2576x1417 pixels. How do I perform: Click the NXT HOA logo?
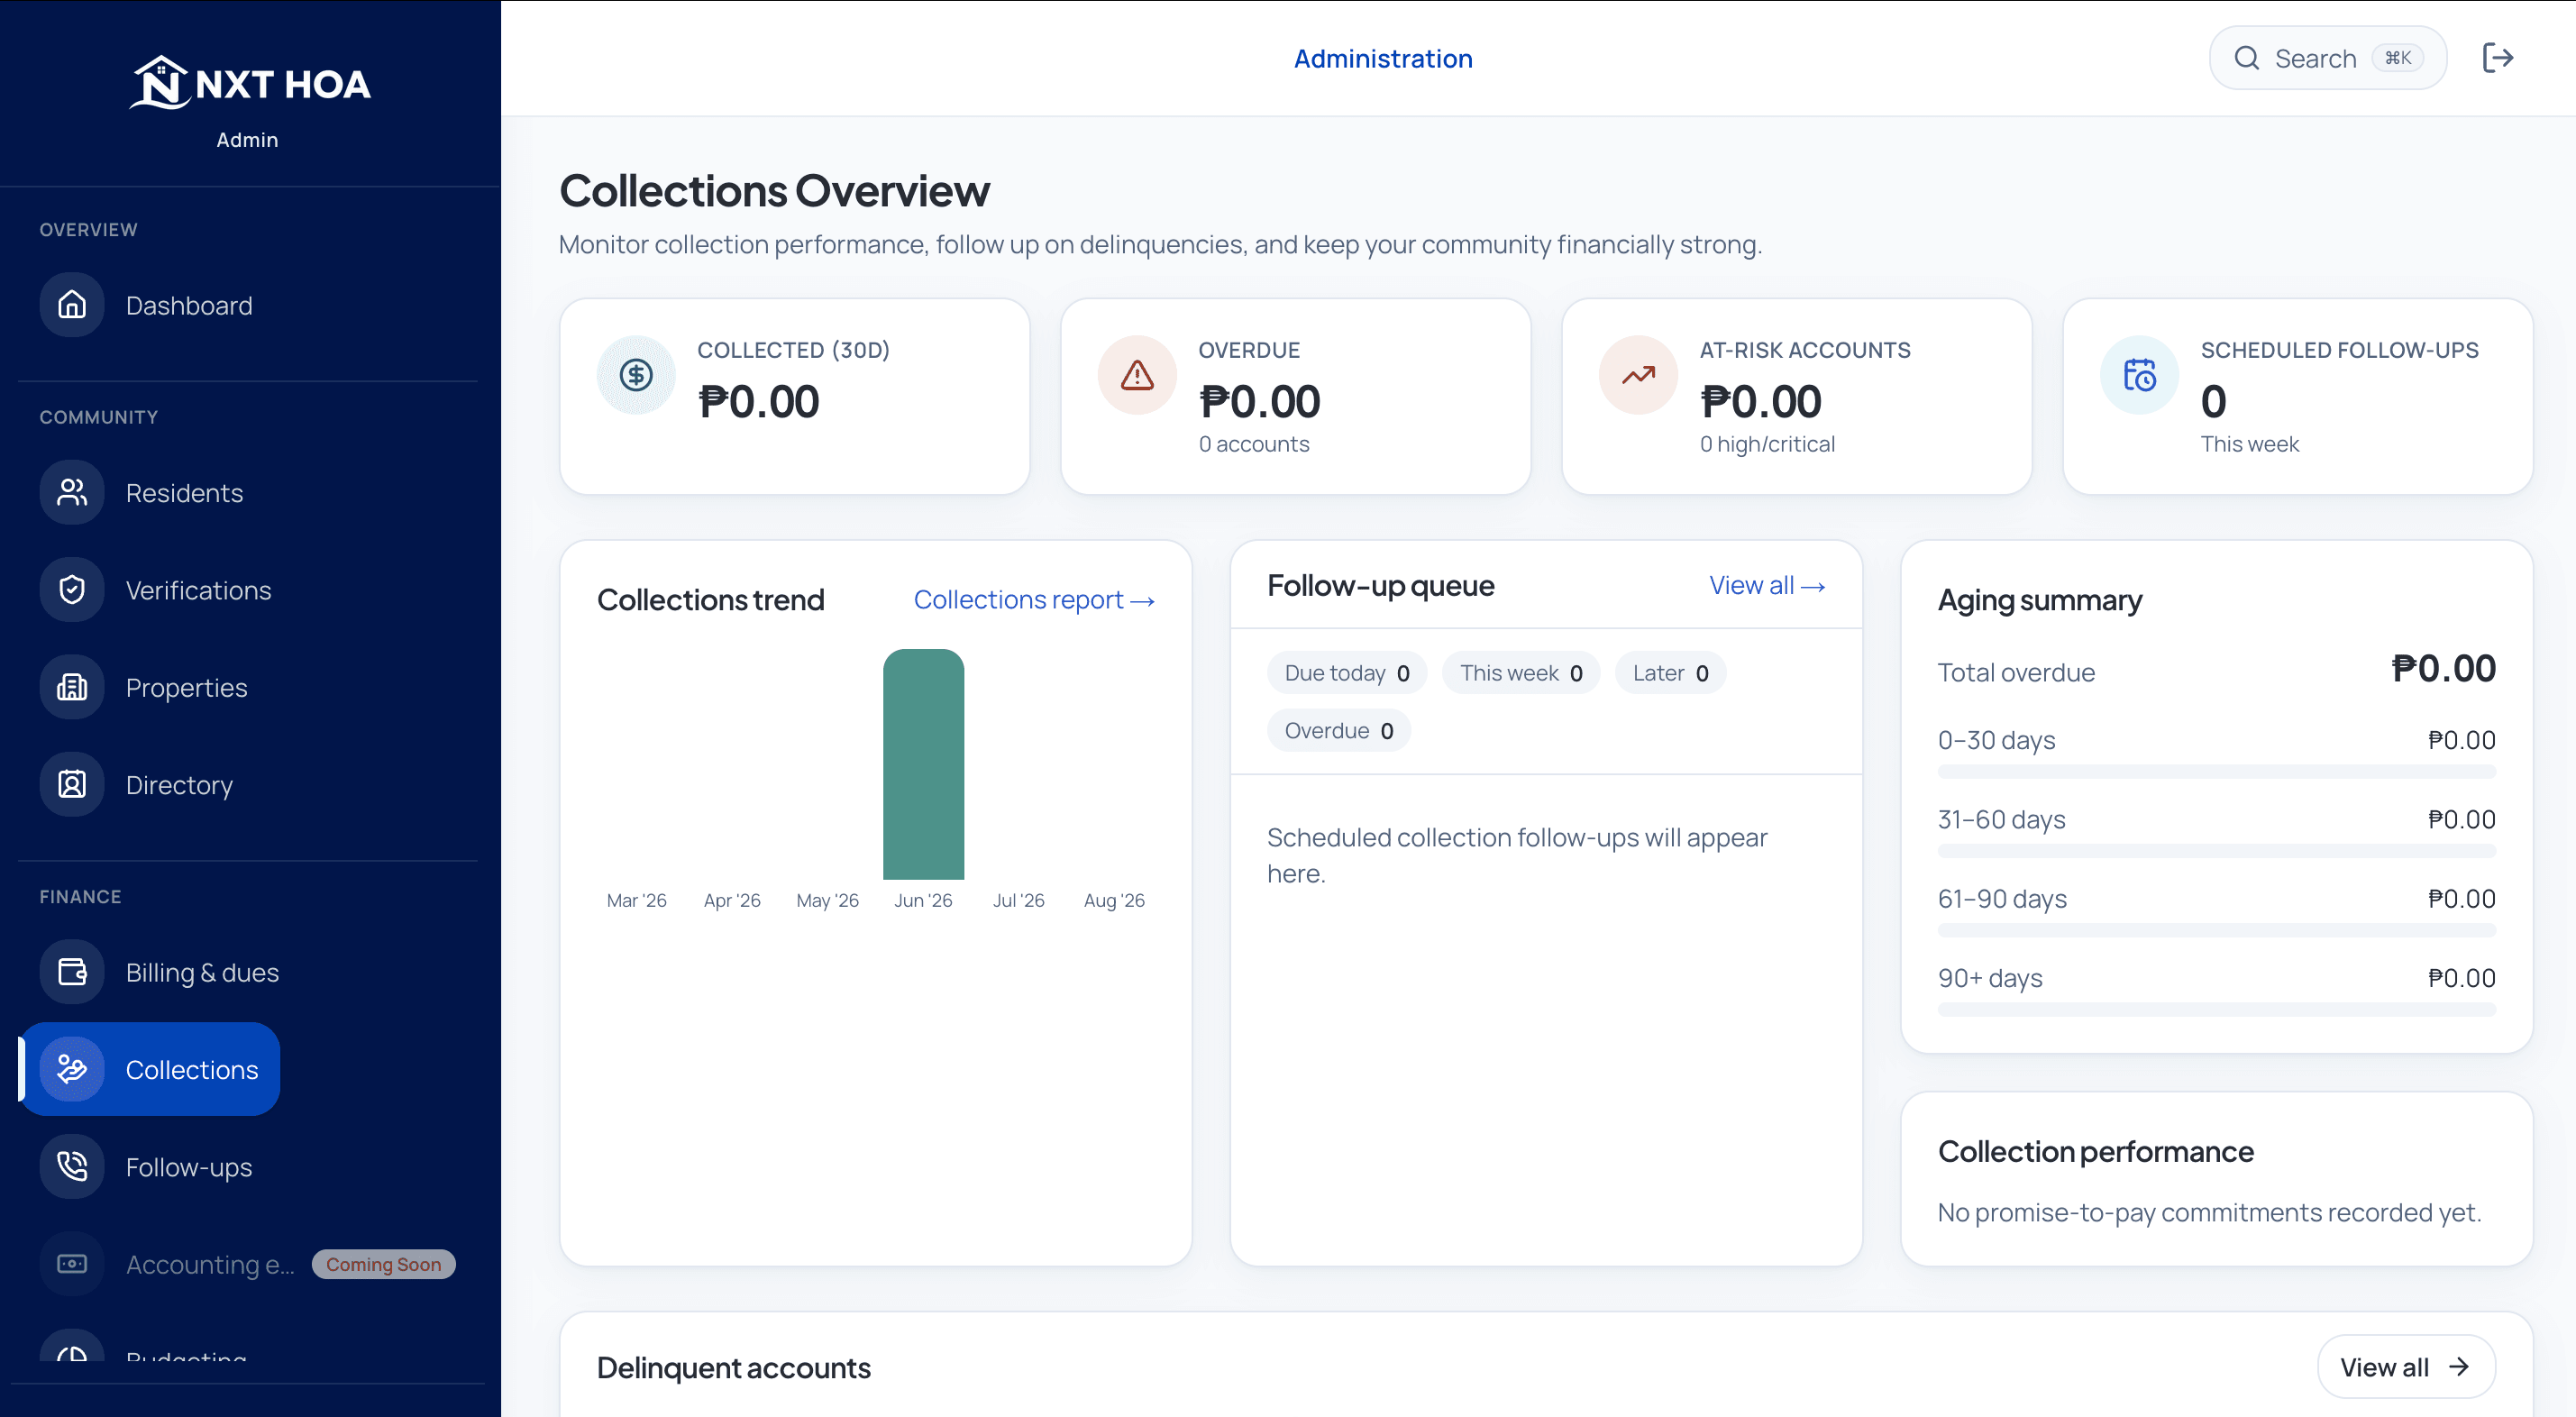point(250,83)
